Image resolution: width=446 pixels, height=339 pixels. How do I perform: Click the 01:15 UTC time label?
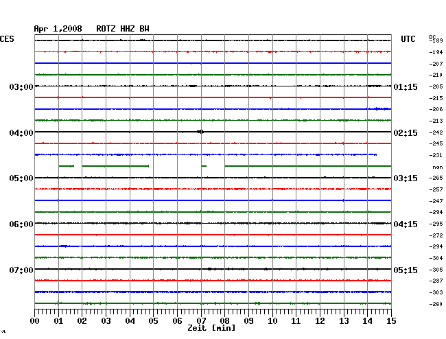coord(406,86)
